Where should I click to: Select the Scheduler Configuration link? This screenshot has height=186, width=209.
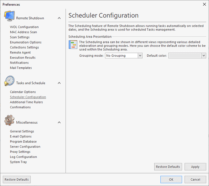28,97
